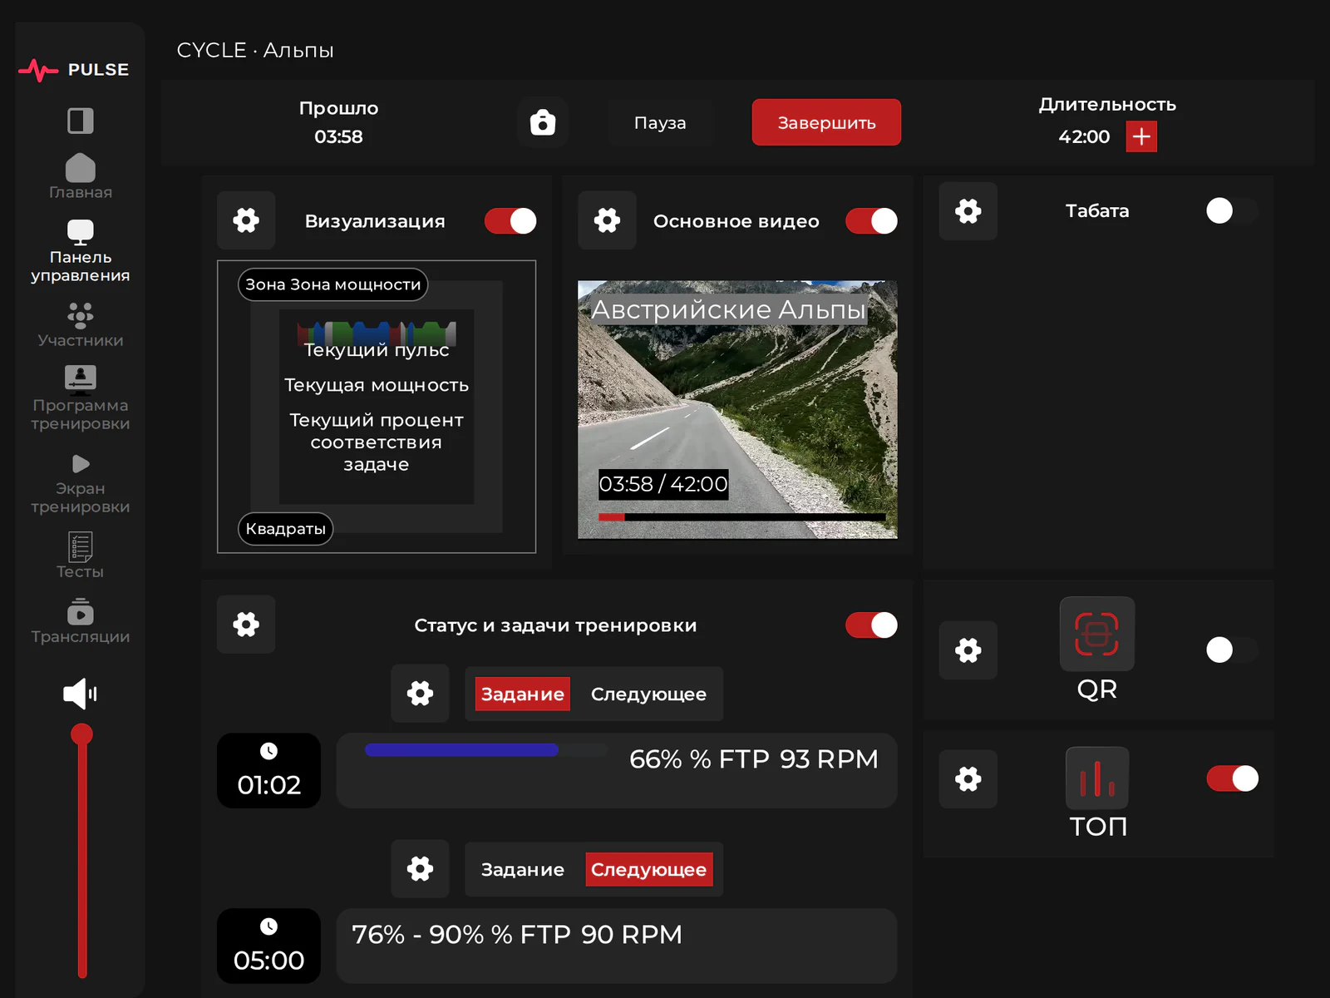The width and height of the screenshot is (1330, 998).
Task: Click the Зона мощности pill label
Action: (x=332, y=284)
